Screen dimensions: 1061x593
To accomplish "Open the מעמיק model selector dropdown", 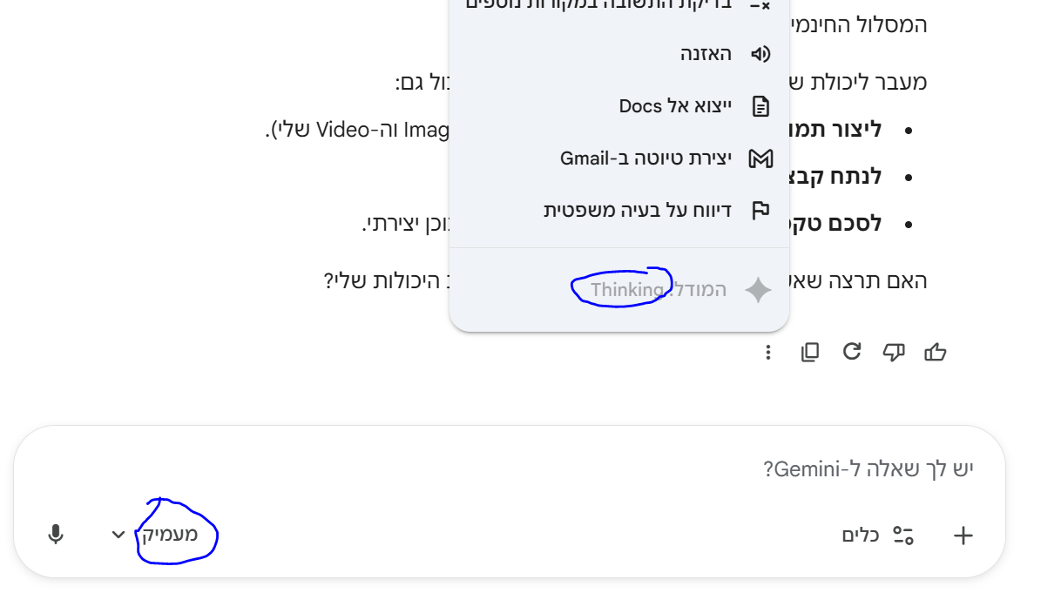I will (x=170, y=535).
